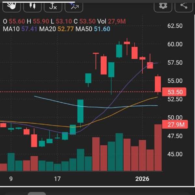Image resolution: width=195 pixels, height=195 pixels.
Task: Select the MA50 value 51.60
Action: 102,29
